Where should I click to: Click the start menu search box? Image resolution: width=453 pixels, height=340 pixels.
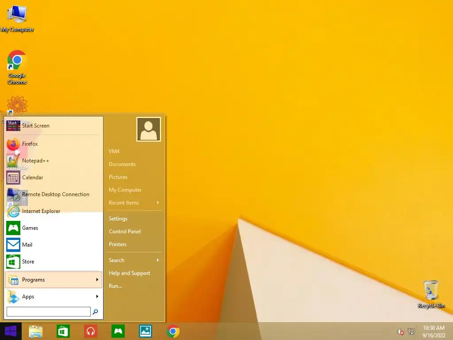click(x=49, y=312)
